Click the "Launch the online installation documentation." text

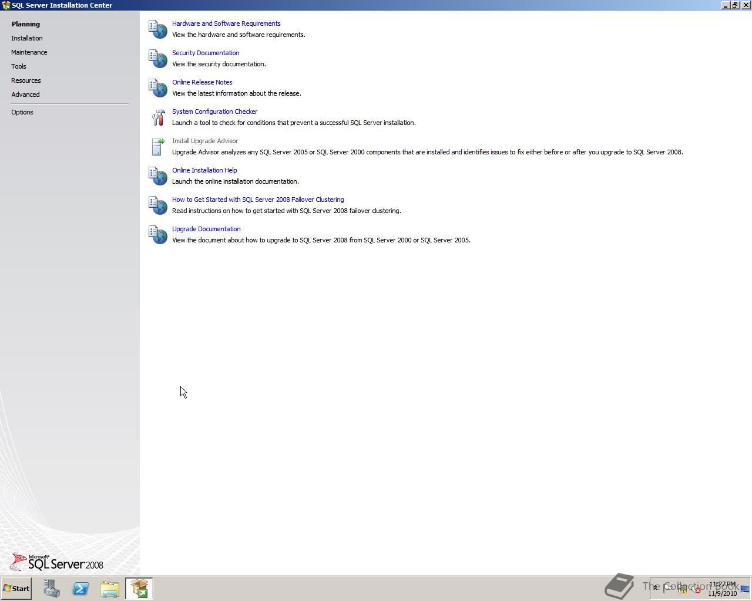click(x=236, y=181)
